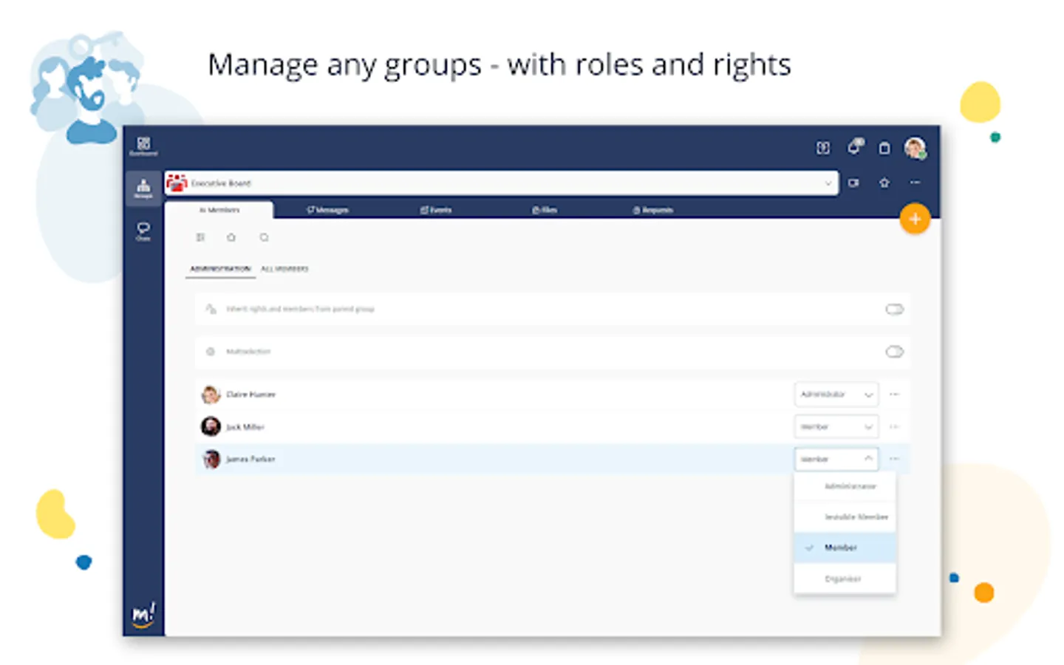Click the name "Claire Hunter"
1064x665 pixels.
(250, 395)
